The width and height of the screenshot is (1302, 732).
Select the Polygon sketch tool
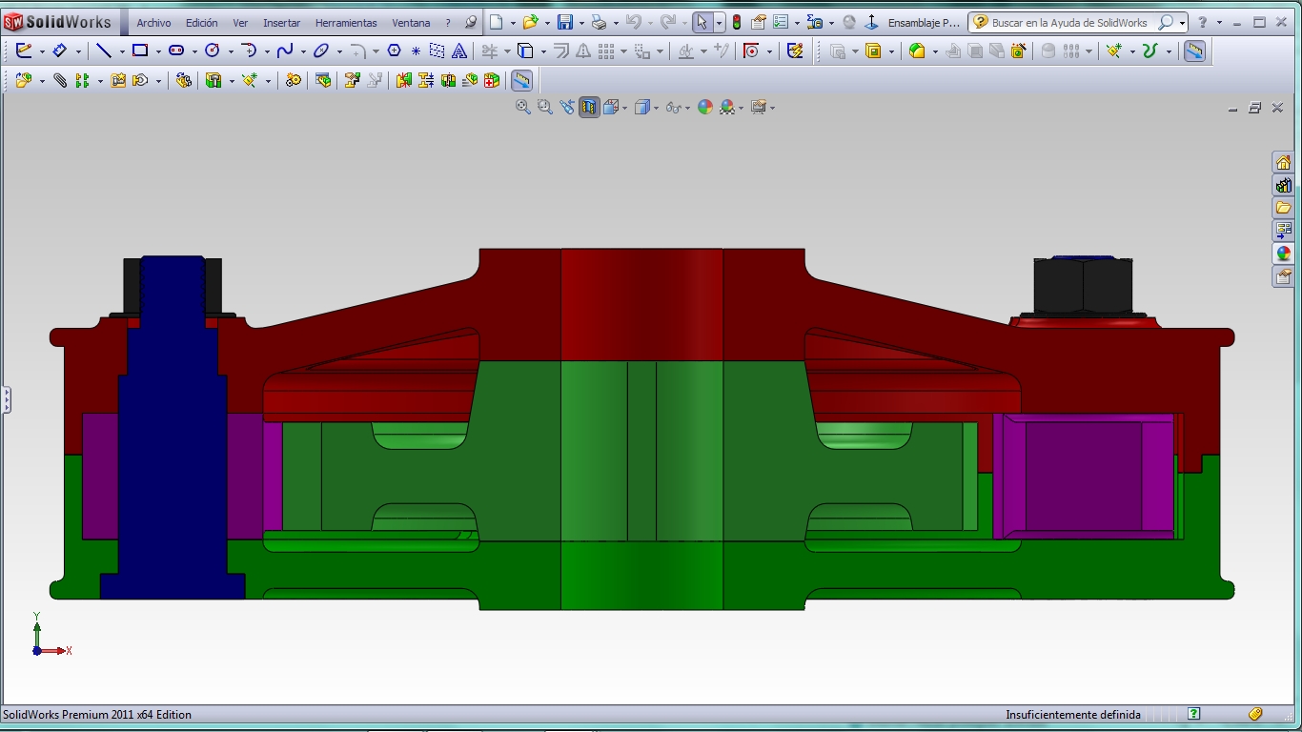click(x=394, y=51)
